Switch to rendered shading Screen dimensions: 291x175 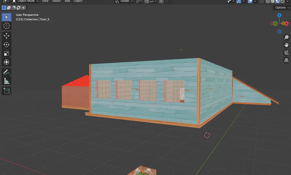(283, 1)
